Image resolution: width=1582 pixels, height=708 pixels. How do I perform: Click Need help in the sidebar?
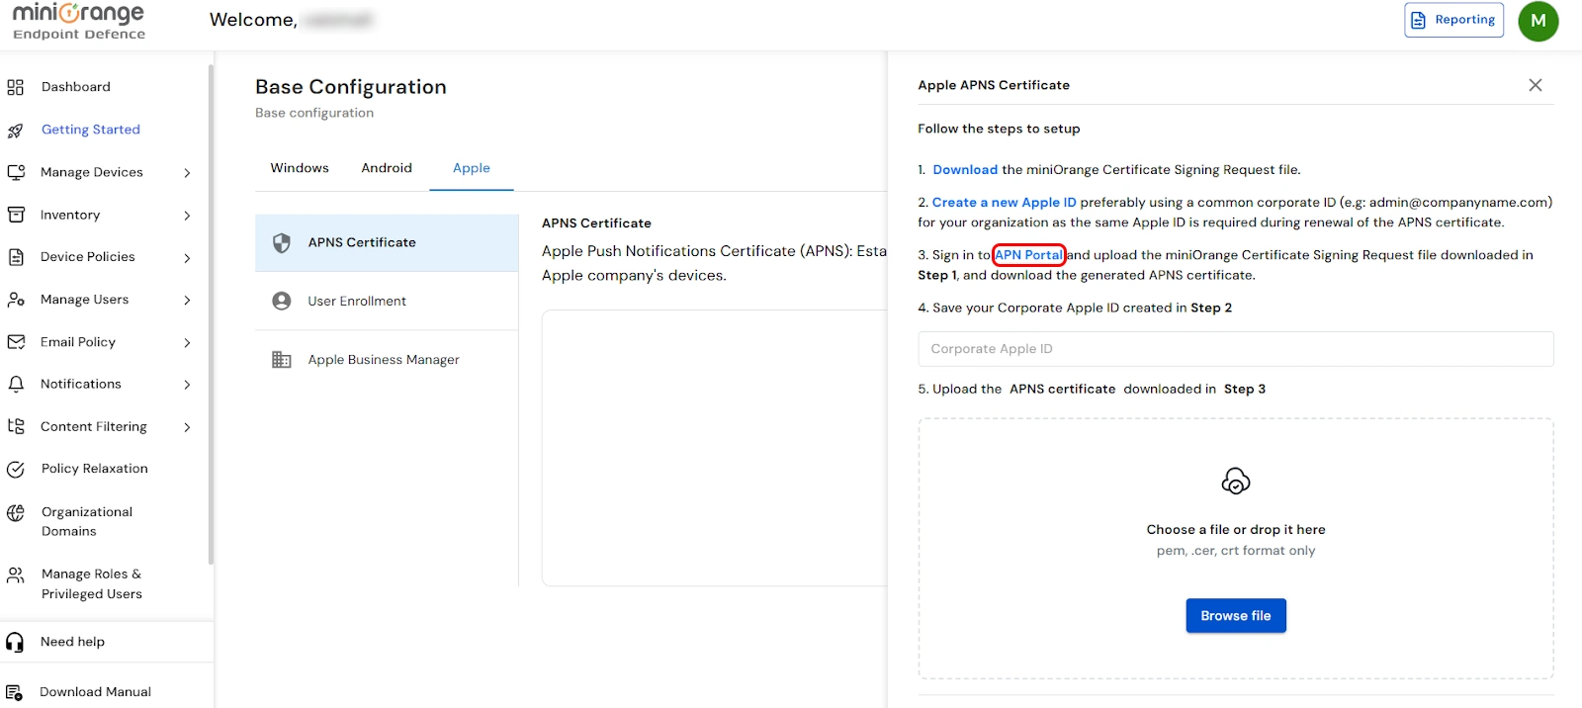[72, 642]
